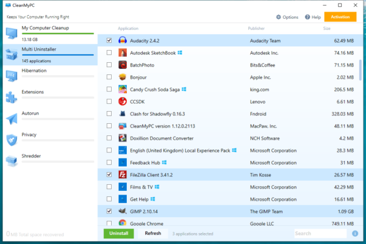366x244 pixels.
Task: Uncheck the FileZilla Client checkbox
Action: pyautogui.click(x=109, y=174)
